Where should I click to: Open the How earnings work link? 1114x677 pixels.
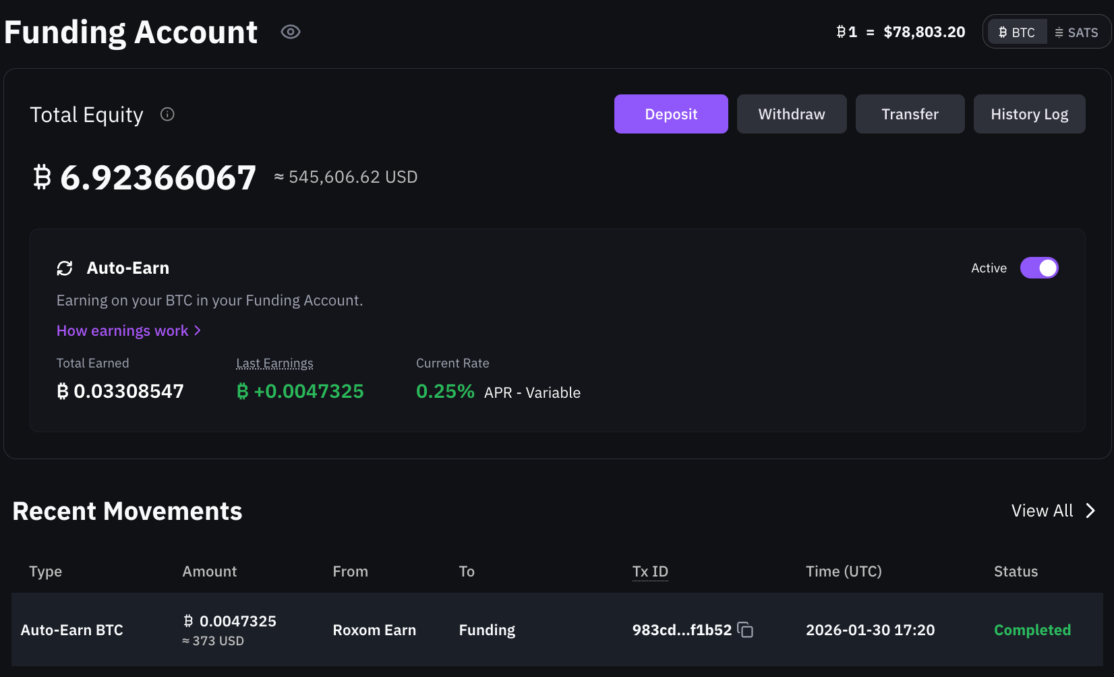pos(129,330)
